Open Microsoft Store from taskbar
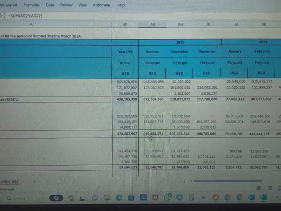The image size is (281, 211). (131, 198)
